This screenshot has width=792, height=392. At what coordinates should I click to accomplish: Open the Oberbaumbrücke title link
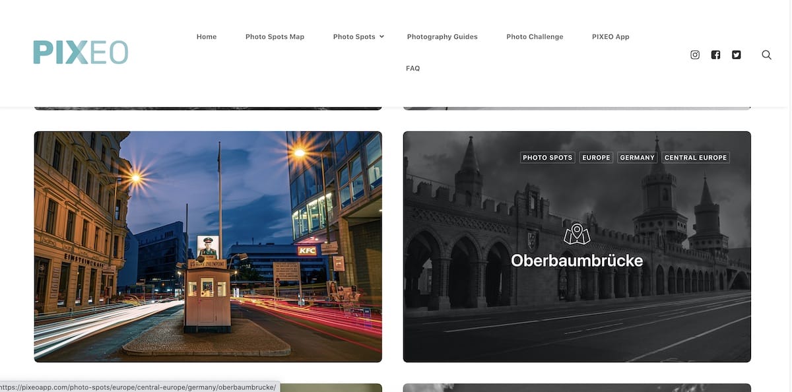click(x=577, y=261)
